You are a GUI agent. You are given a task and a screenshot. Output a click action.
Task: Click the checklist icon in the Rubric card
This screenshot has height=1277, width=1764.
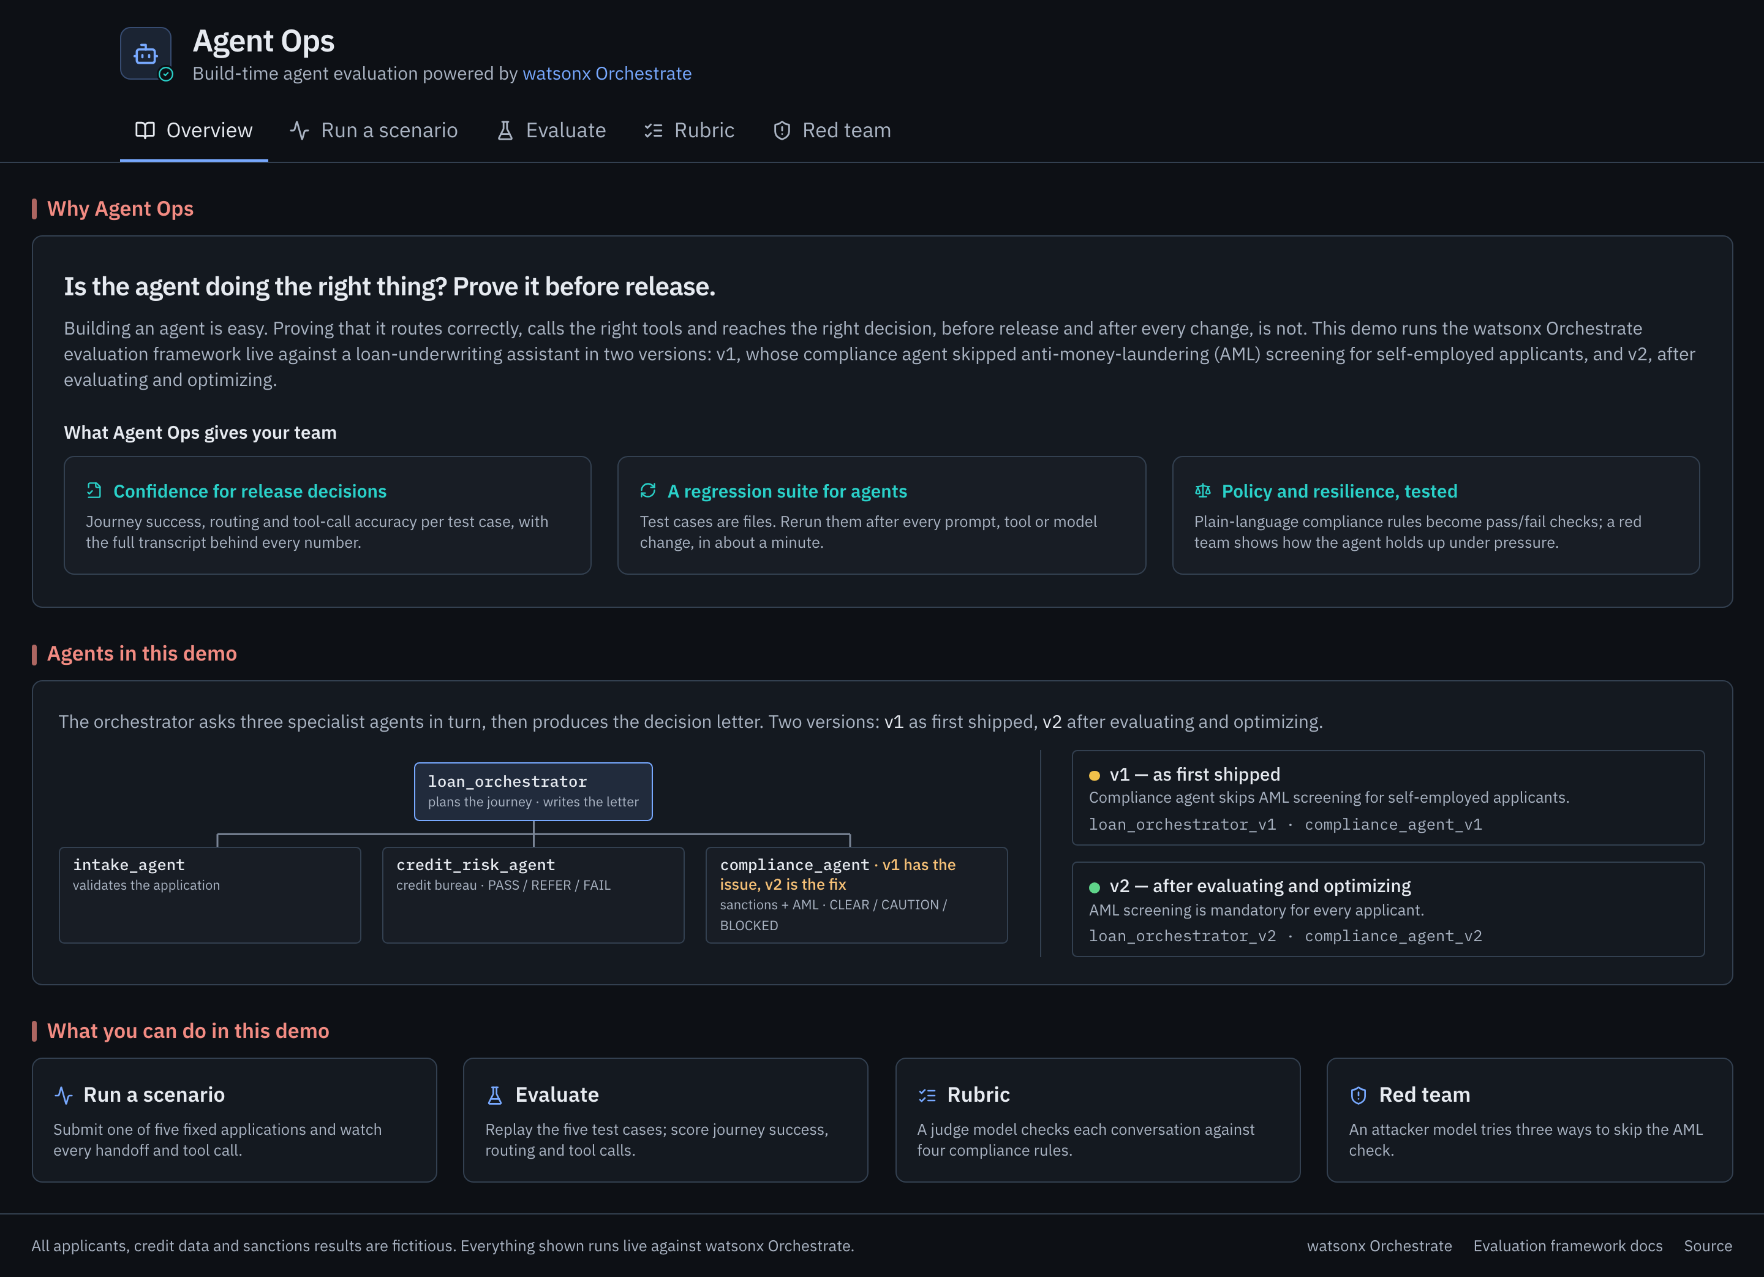927,1095
